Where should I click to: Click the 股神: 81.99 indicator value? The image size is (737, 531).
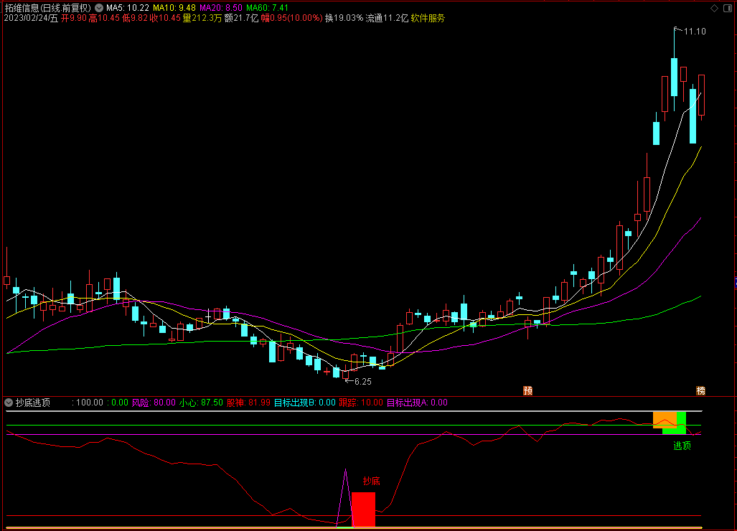[248, 403]
